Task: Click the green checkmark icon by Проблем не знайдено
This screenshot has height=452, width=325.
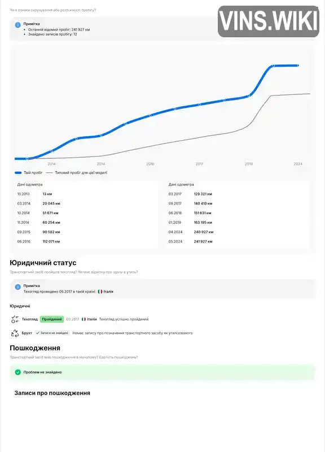Action: point(18,372)
